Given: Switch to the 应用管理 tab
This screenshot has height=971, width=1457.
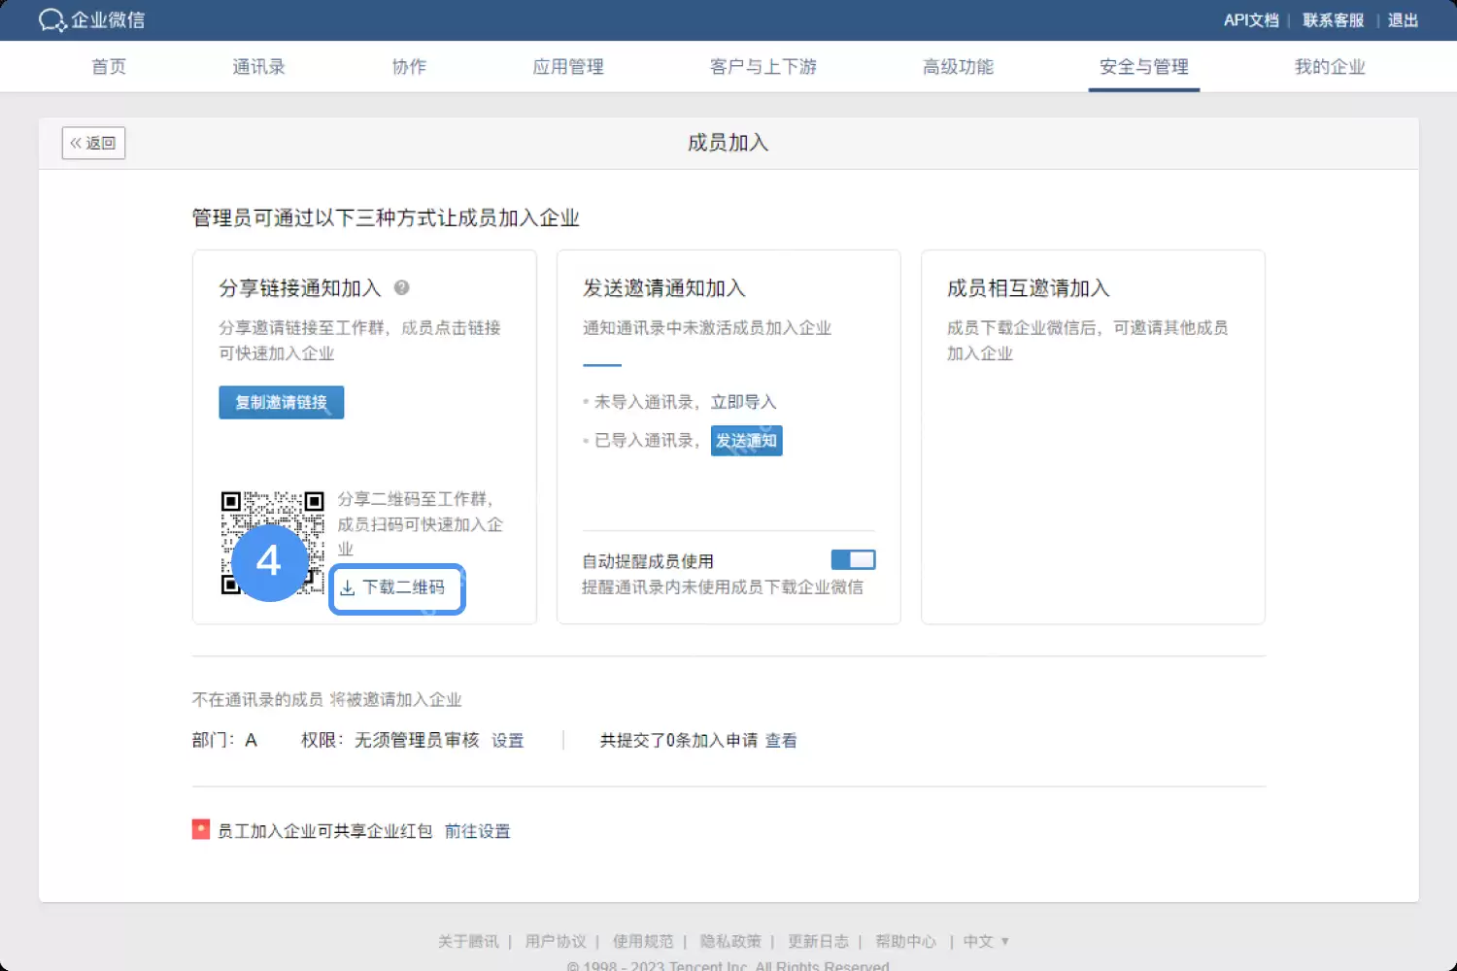Looking at the screenshot, I should (567, 66).
